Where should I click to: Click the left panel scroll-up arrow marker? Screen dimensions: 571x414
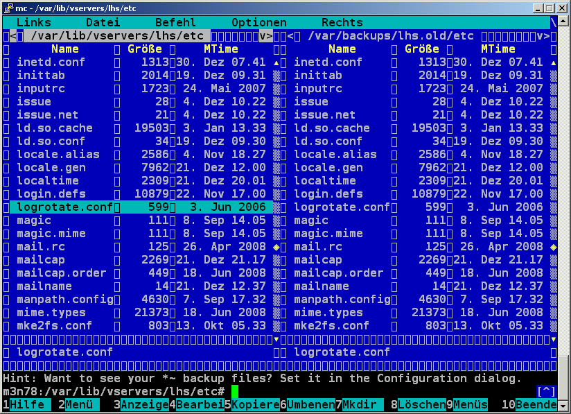276,62
